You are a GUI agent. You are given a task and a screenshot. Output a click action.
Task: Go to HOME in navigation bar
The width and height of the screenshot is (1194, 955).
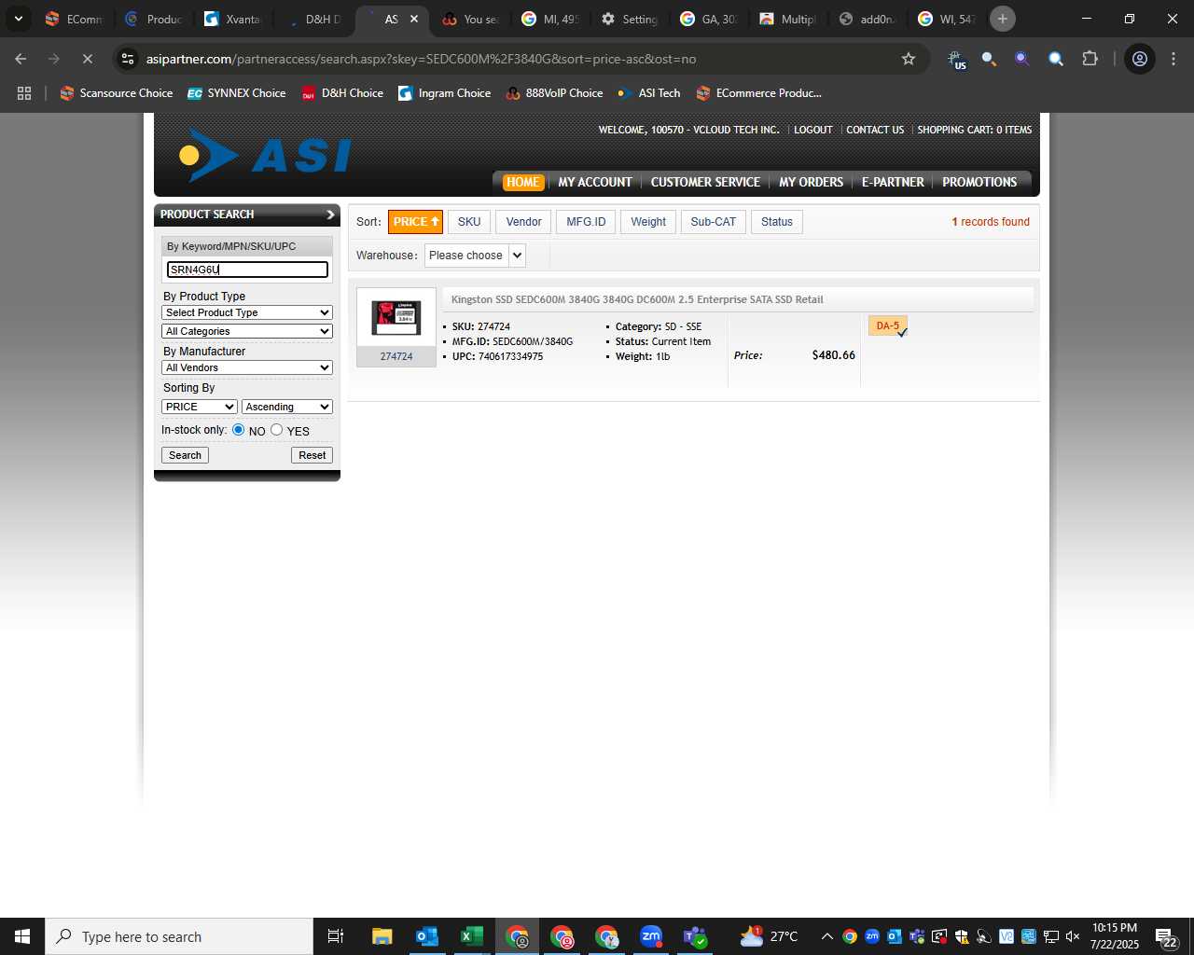(x=523, y=182)
